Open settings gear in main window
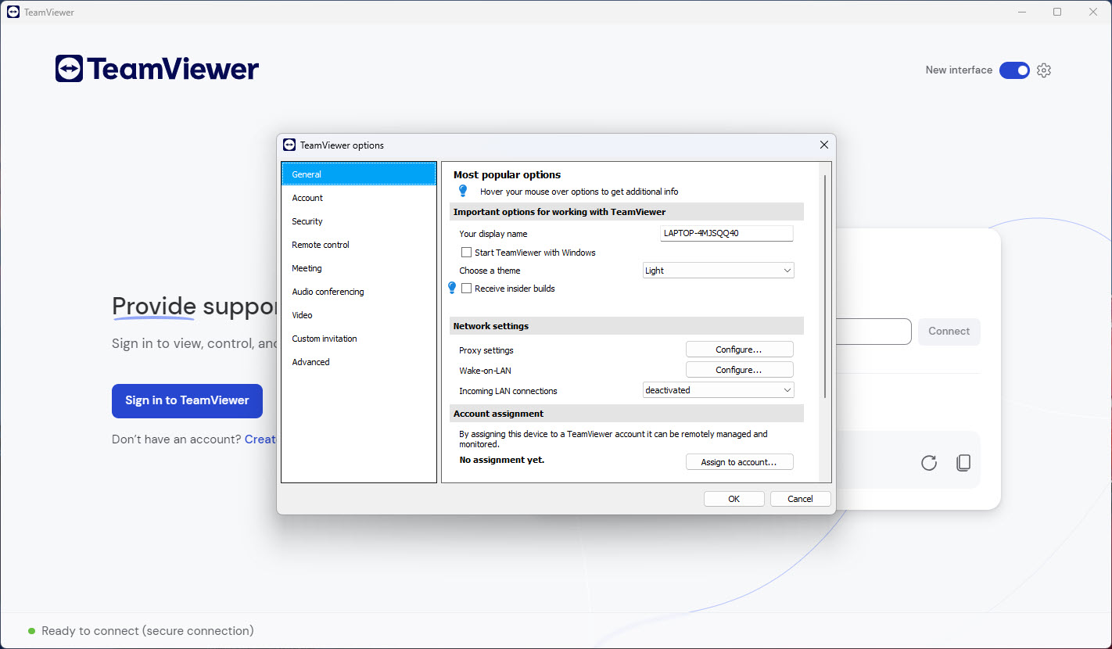The image size is (1112, 649). (1044, 70)
